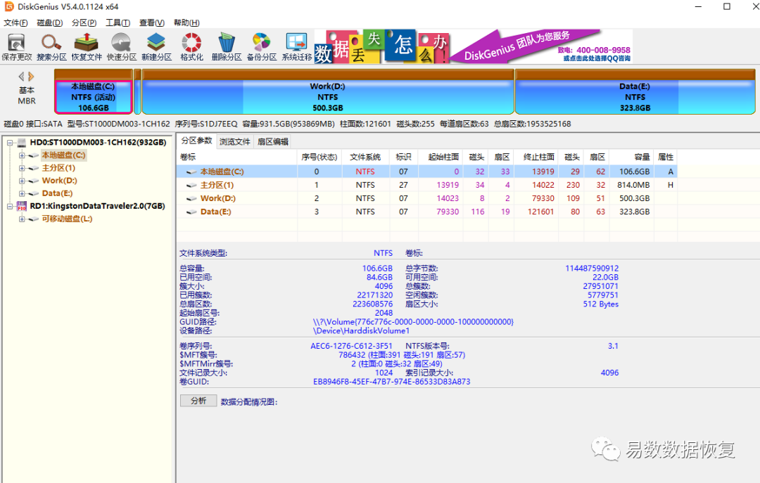This screenshot has width=760, height=483.
Task: Select 本地磁盘(C:) in the left tree
Action: click(x=63, y=155)
